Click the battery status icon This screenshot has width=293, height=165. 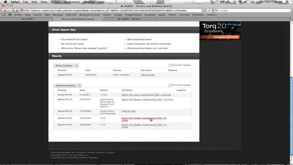[x=252, y=2]
